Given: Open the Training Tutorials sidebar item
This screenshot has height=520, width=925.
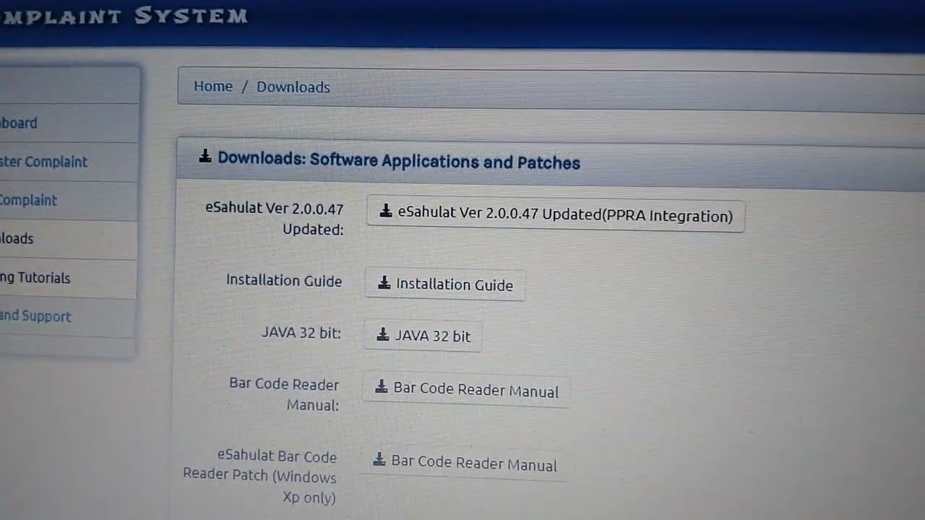Looking at the screenshot, I should coord(67,278).
